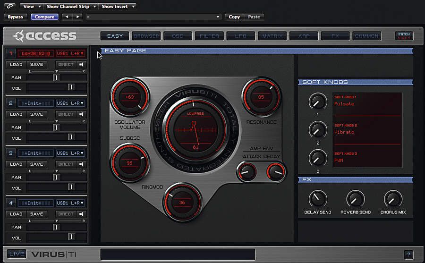This screenshot has height=263, width=425.
Task: Switch to the COMMON tab
Action: point(367,36)
